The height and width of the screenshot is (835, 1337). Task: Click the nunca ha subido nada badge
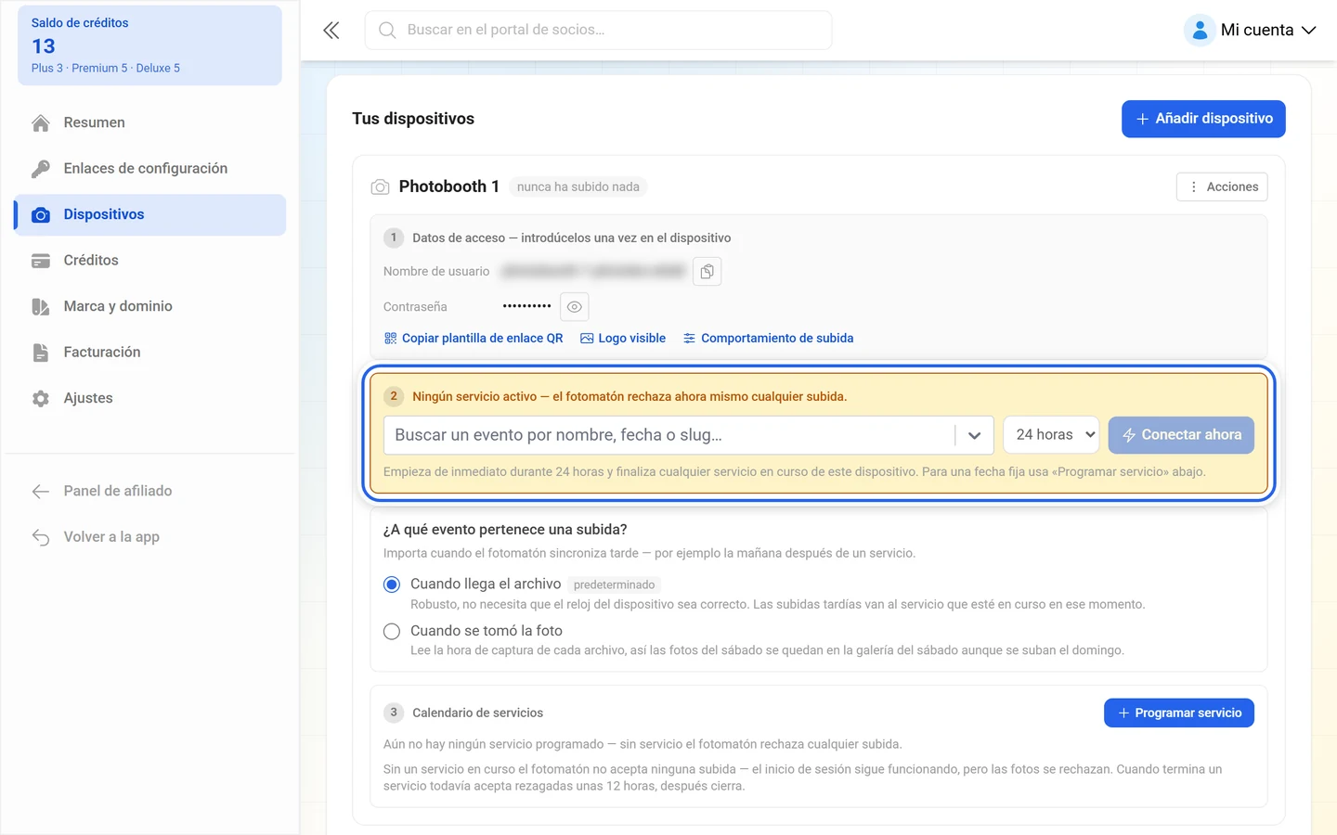click(x=578, y=186)
